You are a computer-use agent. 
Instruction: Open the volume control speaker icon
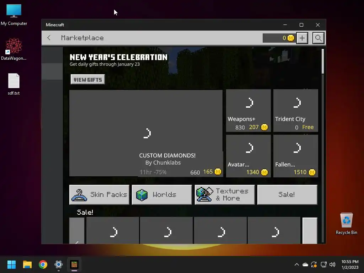(332, 264)
